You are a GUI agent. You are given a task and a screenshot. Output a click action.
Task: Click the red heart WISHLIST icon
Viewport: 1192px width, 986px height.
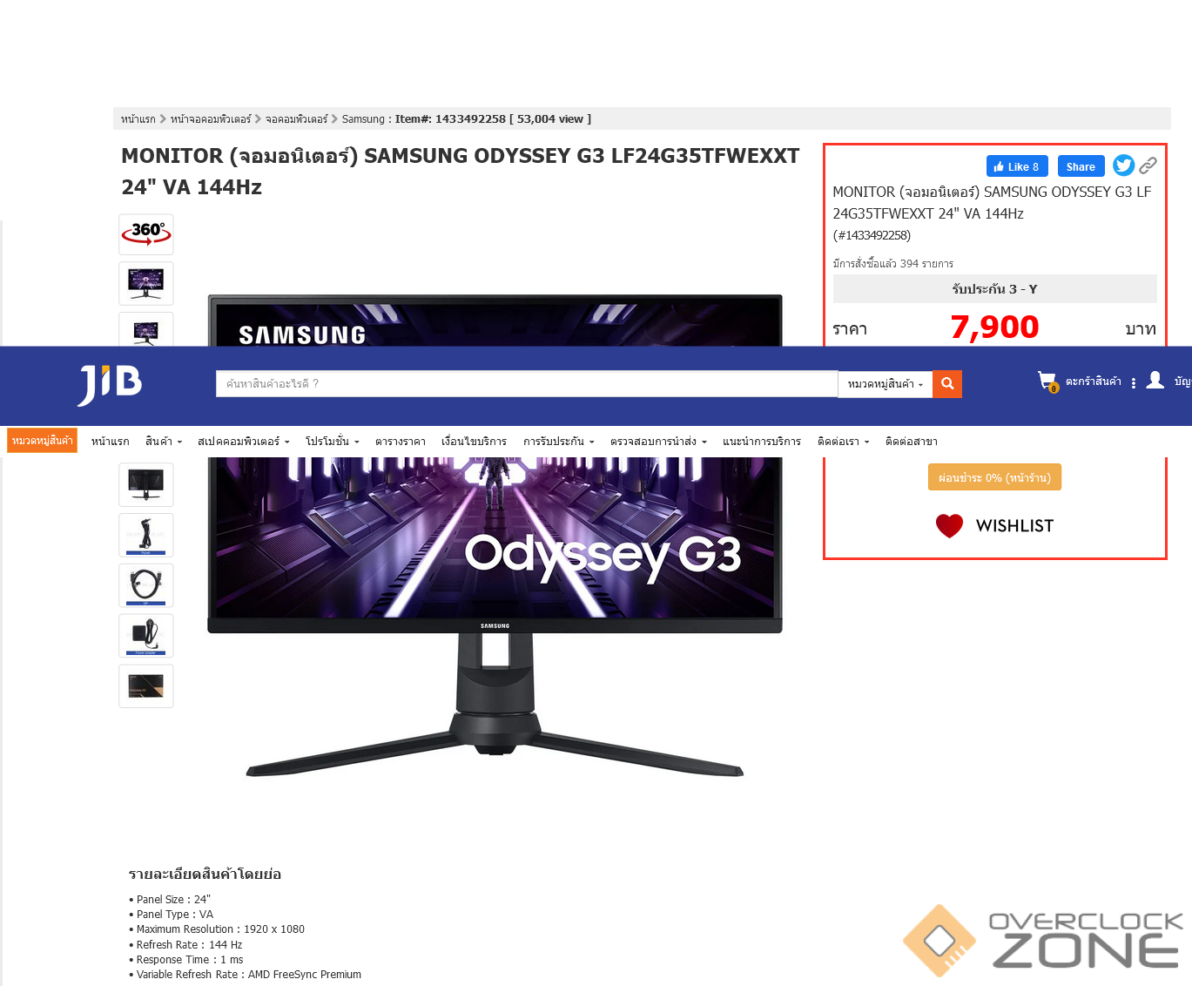(949, 525)
